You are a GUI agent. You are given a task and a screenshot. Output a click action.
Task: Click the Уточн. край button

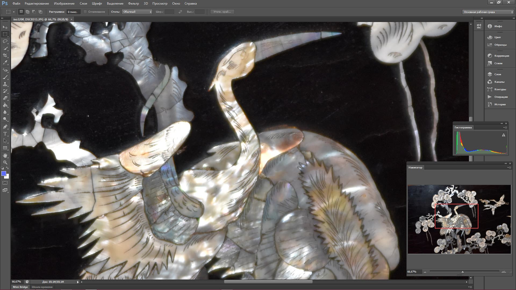(222, 12)
